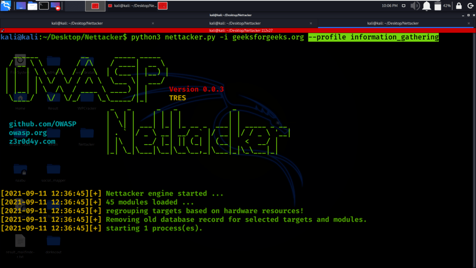476x268 pixels.
Task: Click the yellow 'TRES' codename text
Action: pos(178,98)
